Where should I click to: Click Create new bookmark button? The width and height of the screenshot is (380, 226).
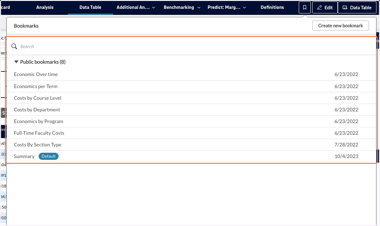pyautogui.click(x=340, y=26)
